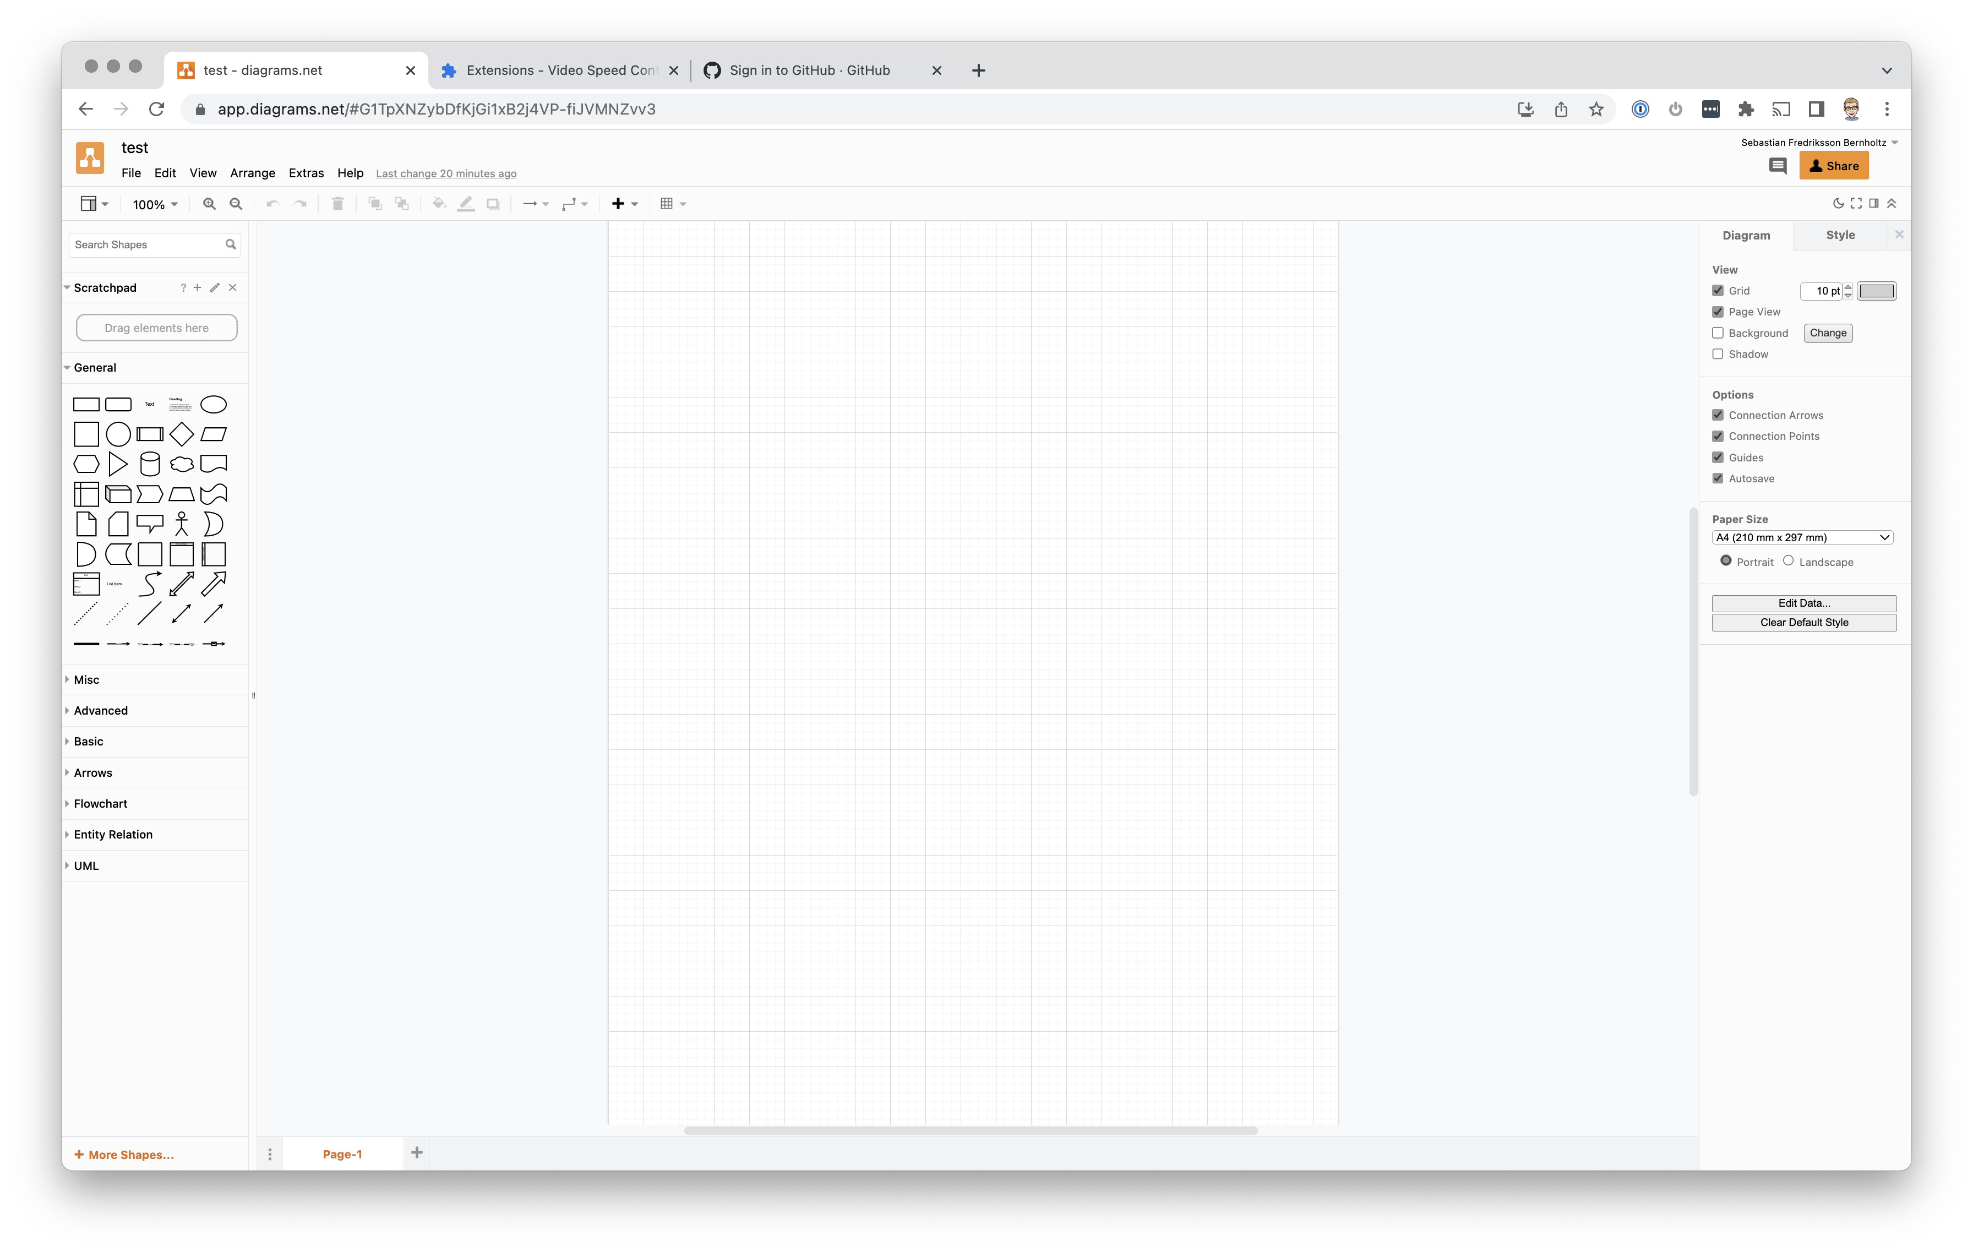1973x1252 pixels.
Task: Enable the Background checkbox
Action: [1718, 333]
